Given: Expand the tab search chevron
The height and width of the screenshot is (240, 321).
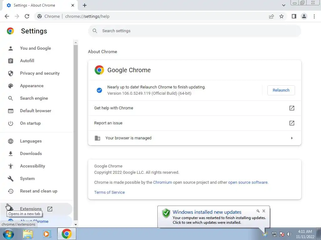Looking at the screenshot, I should [x=283, y=5].
